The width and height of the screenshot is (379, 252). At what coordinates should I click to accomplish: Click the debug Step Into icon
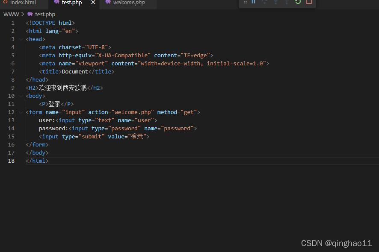click(275, 2)
